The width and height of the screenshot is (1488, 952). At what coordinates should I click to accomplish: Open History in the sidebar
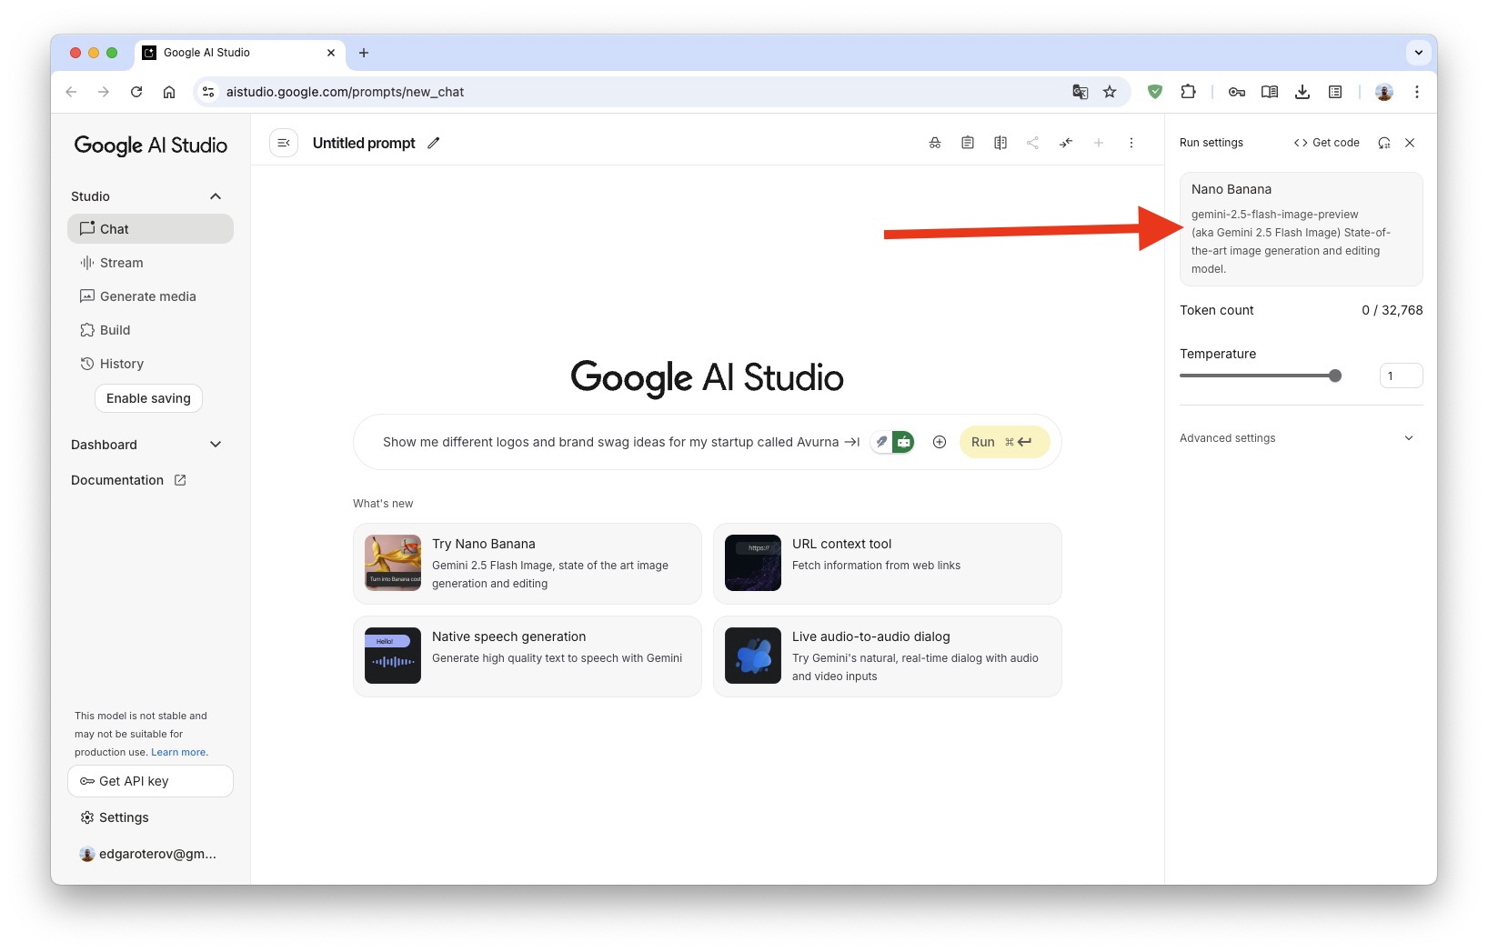[150, 364]
